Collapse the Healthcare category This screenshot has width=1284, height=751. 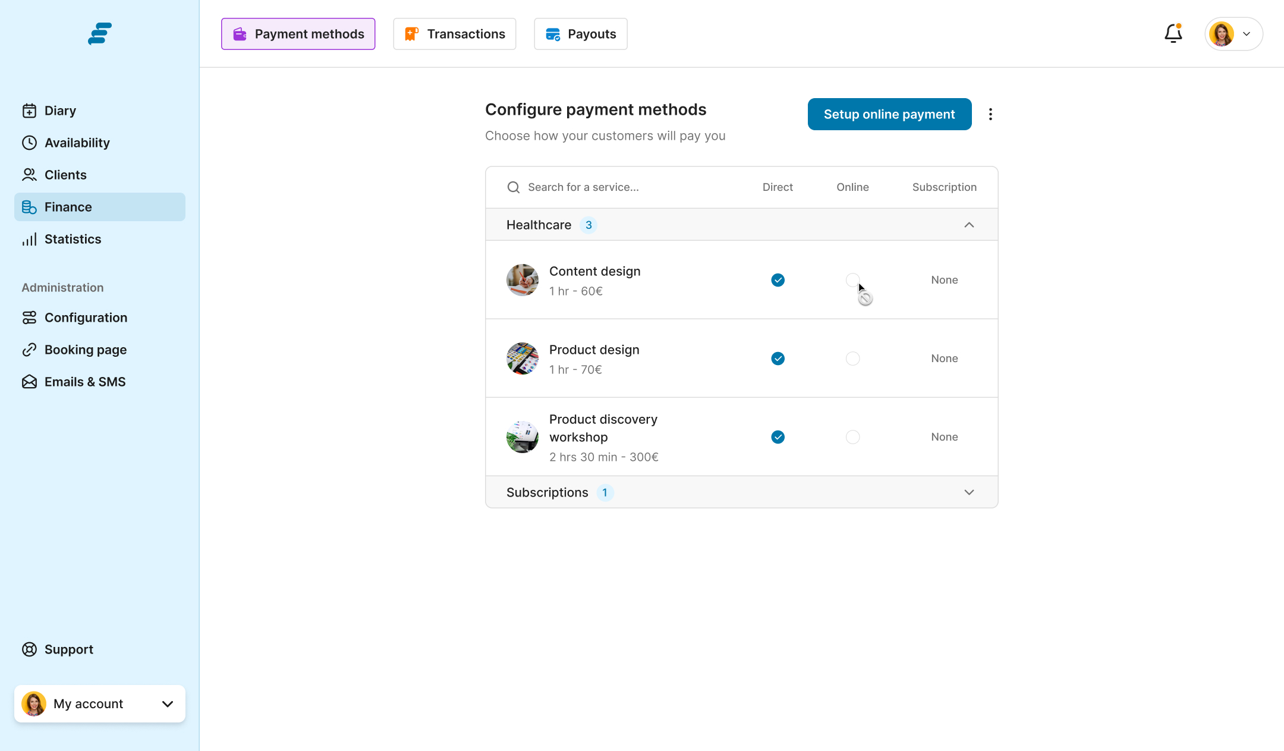click(x=969, y=225)
